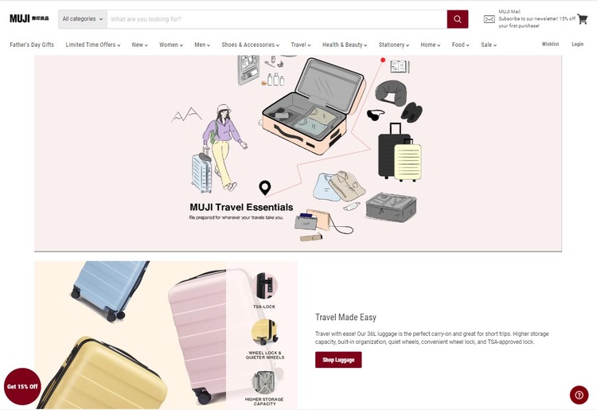Open the All categories dropdown
The width and height of the screenshot is (597, 410).
[83, 19]
